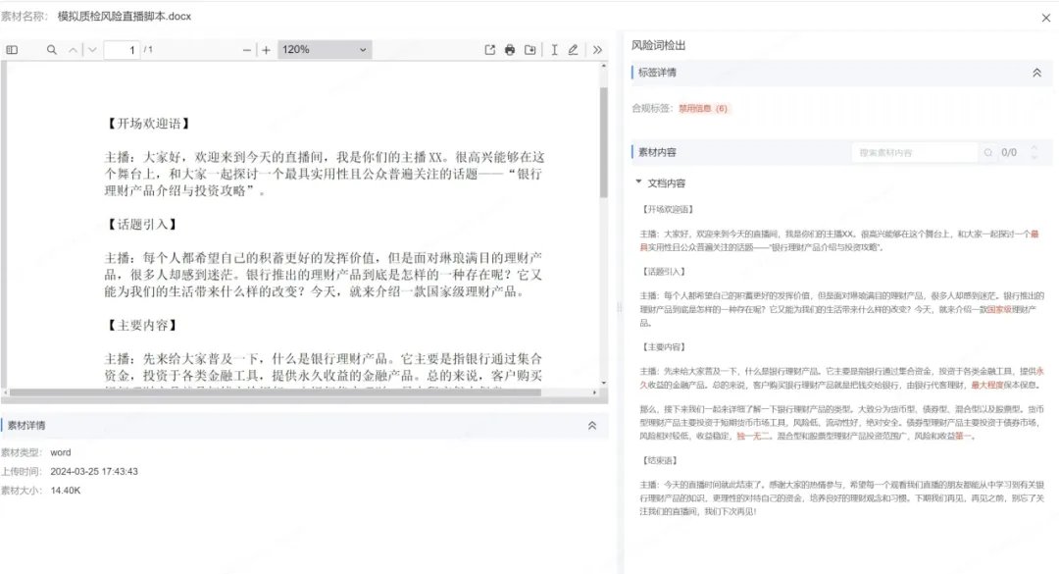Image resolution: width=1059 pixels, height=574 pixels.
Task: Download the document via save icon
Action: (x=530, y=50)
